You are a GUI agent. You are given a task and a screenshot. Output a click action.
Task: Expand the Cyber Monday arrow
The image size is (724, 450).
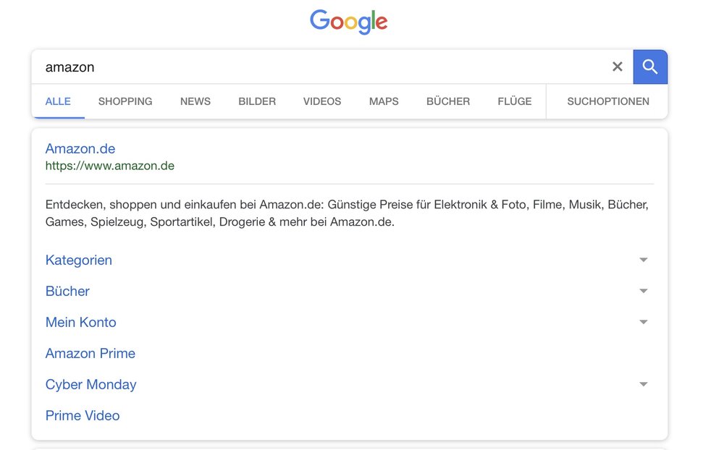coord(643,385)
